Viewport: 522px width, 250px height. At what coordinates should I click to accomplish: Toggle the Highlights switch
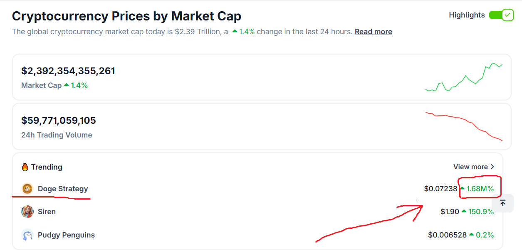501,15
